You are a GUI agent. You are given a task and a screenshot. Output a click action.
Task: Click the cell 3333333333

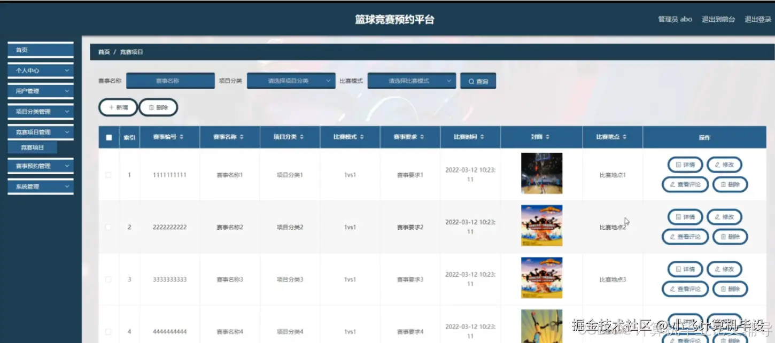169,279
